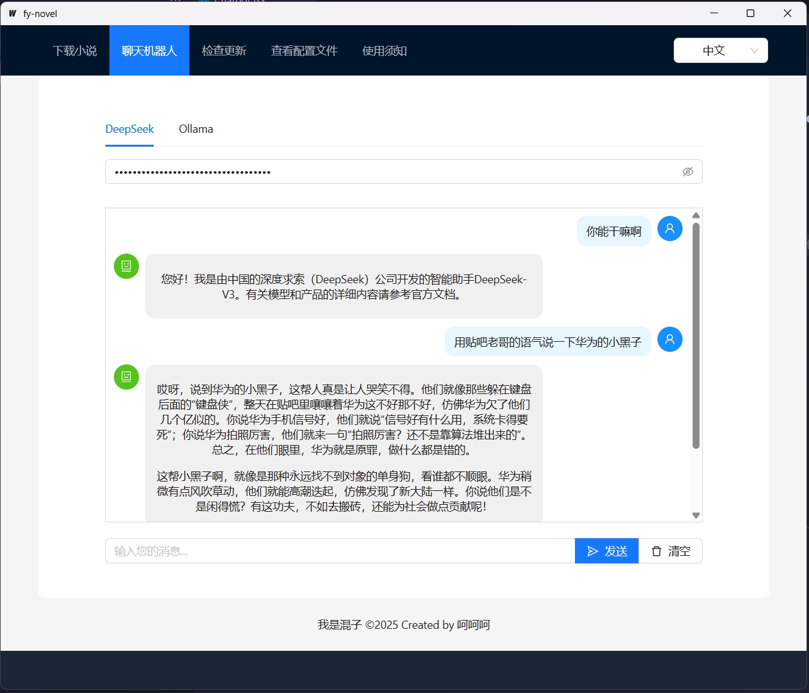Click the 发送 send button
This screenshot has height=693, width=809.
pos(606,551)
